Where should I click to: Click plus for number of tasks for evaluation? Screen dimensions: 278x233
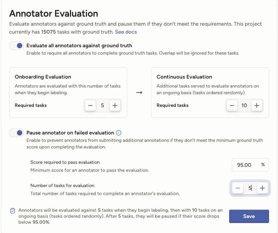coord(262,188)
